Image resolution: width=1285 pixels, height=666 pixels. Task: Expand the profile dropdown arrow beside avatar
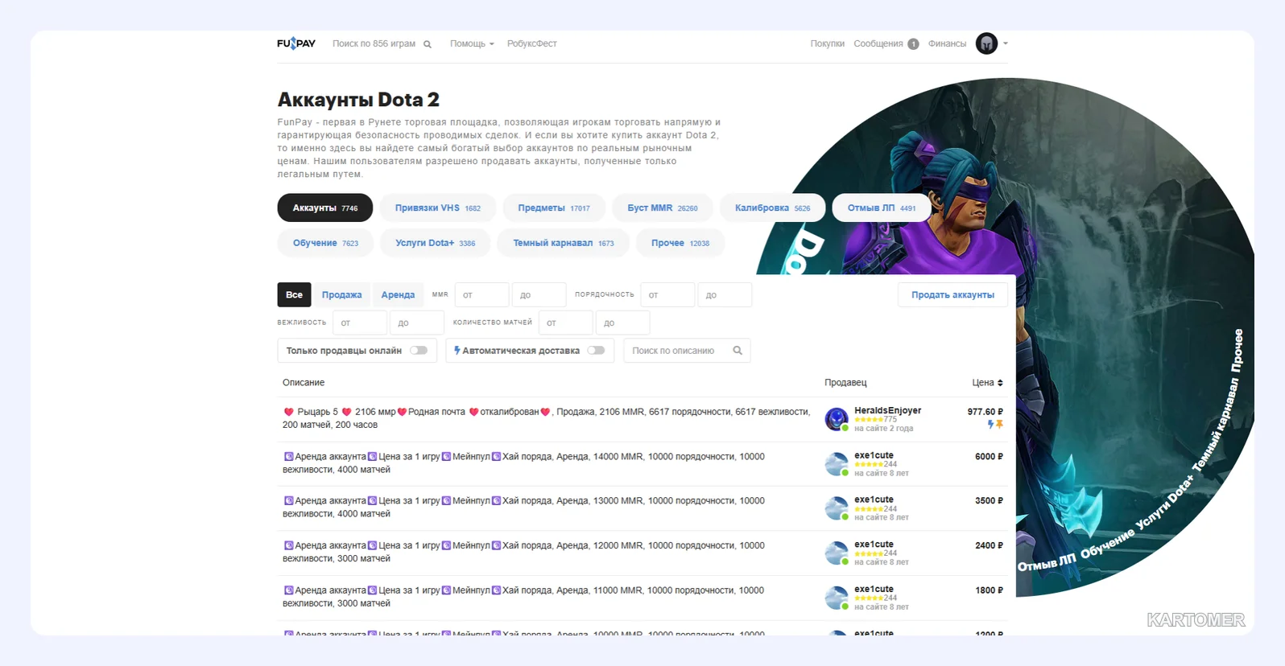(1005, 43)
